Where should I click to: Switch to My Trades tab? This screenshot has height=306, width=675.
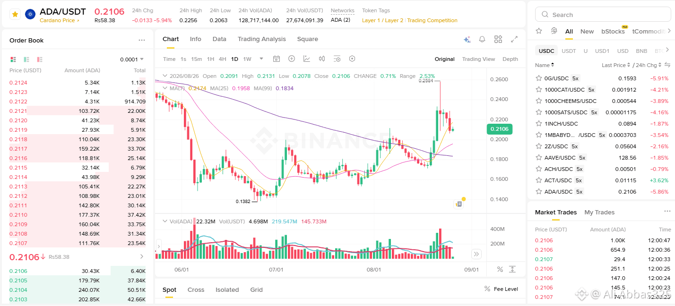(599, 212)
